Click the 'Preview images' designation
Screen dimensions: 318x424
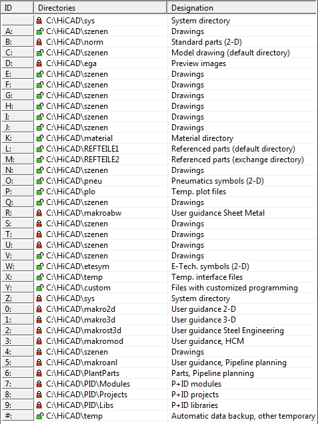tap(199, 63)
